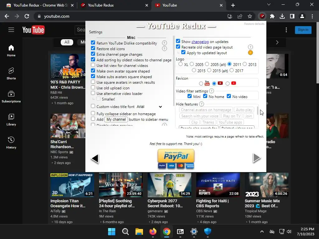Open the Cyberpunk 2077 Secret Reboot thumbnail

tap(169, 185)
